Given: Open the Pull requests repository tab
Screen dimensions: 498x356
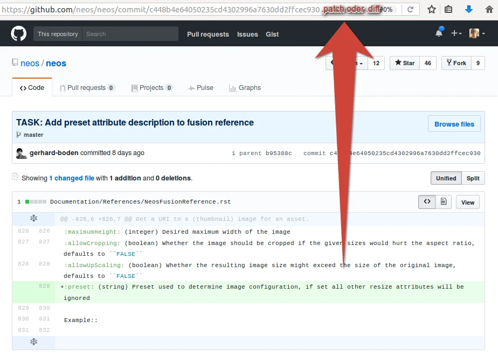Looking at the screenshot, I should pyautogui.click(x=87, y=88).
